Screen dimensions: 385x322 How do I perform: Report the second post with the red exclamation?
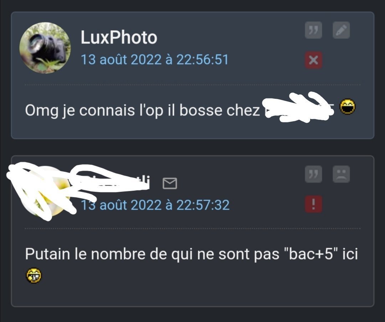[x=313, y=204]
